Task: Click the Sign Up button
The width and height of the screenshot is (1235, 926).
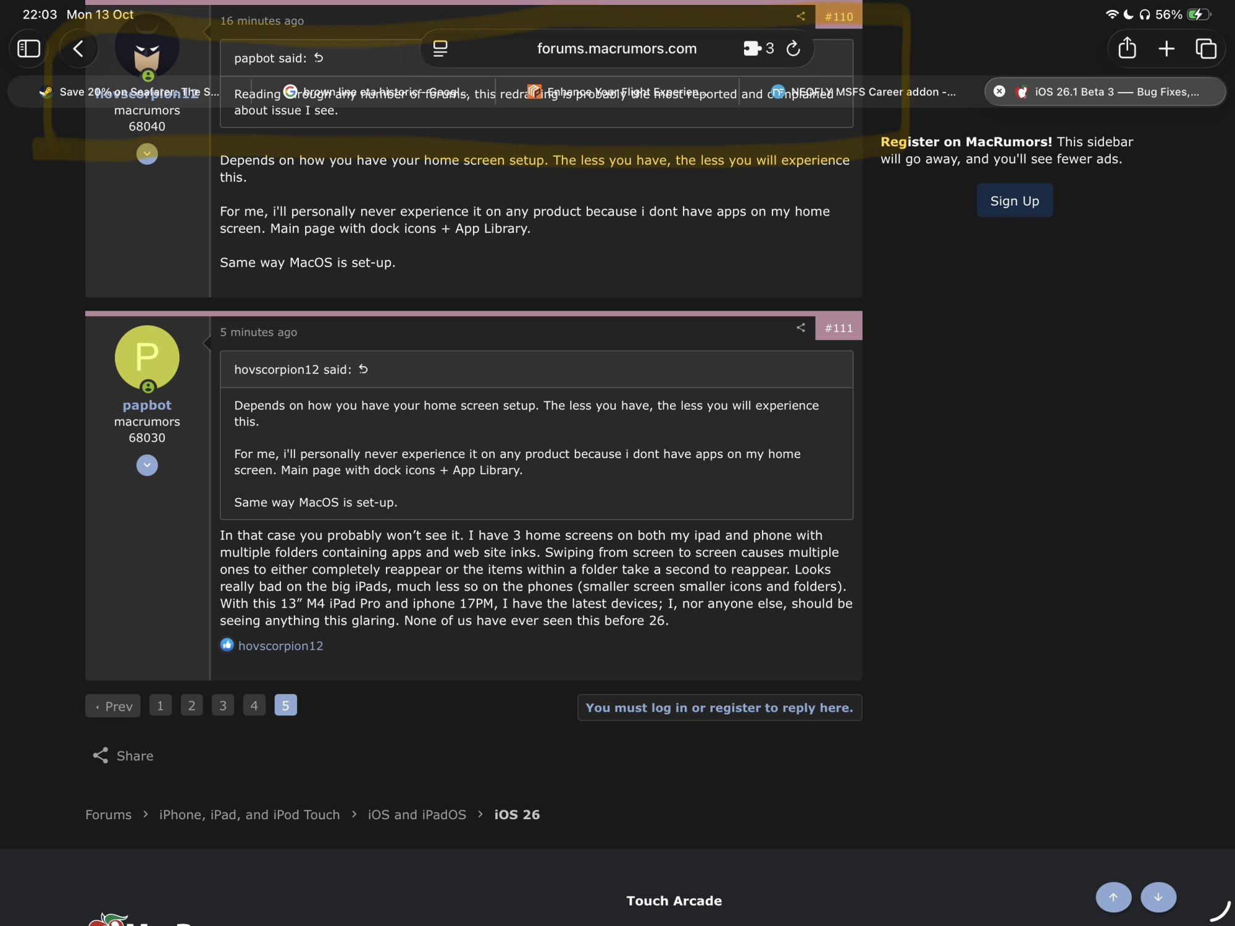Action: pyautogui.click(x=1015, y=201)
